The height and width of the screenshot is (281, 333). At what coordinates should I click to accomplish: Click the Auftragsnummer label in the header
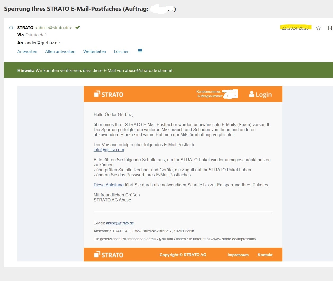click(210, 96)
